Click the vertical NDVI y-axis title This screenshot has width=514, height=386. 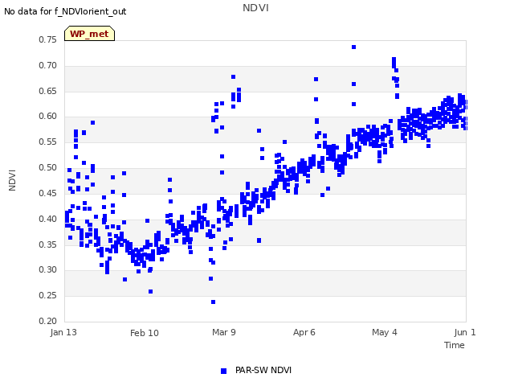(x=12, y=180)
